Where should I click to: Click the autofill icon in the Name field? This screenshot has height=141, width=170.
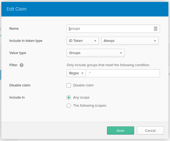(x=156, y=29)
